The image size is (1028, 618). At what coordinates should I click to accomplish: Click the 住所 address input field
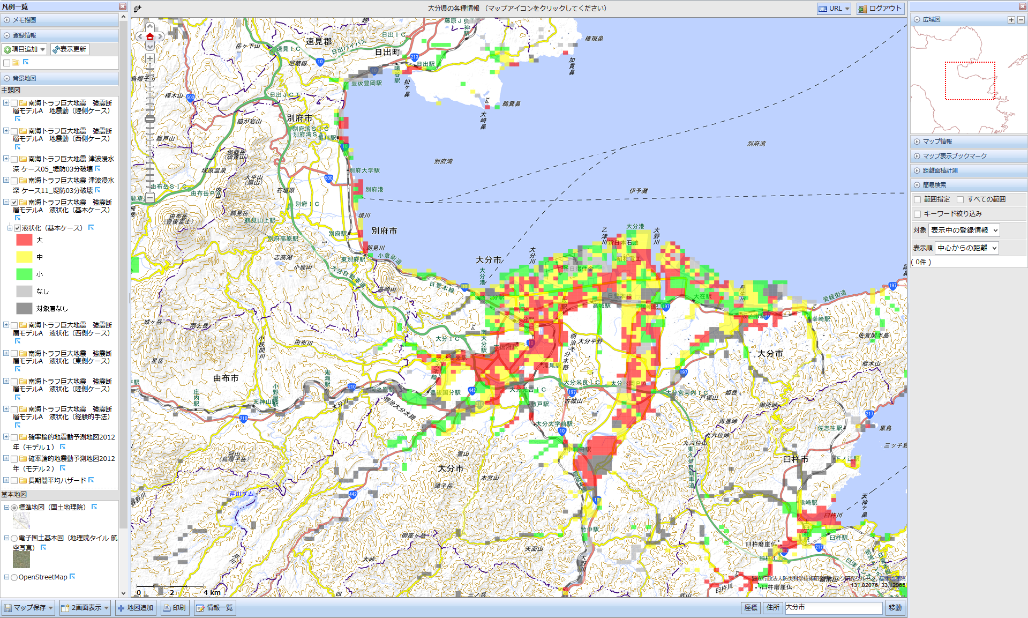pos(833,608)
